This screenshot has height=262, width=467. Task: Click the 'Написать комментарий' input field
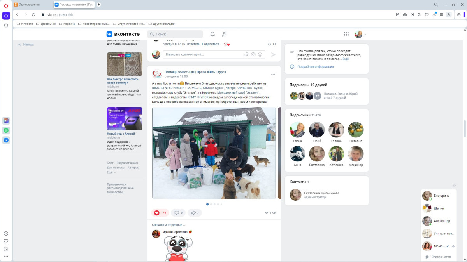214,54
